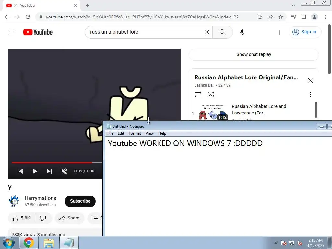Image resolution: width=332 pixels, height=249 pixels.
Task: Search with your voice microphone icon
Action: [x=242, y=32]
